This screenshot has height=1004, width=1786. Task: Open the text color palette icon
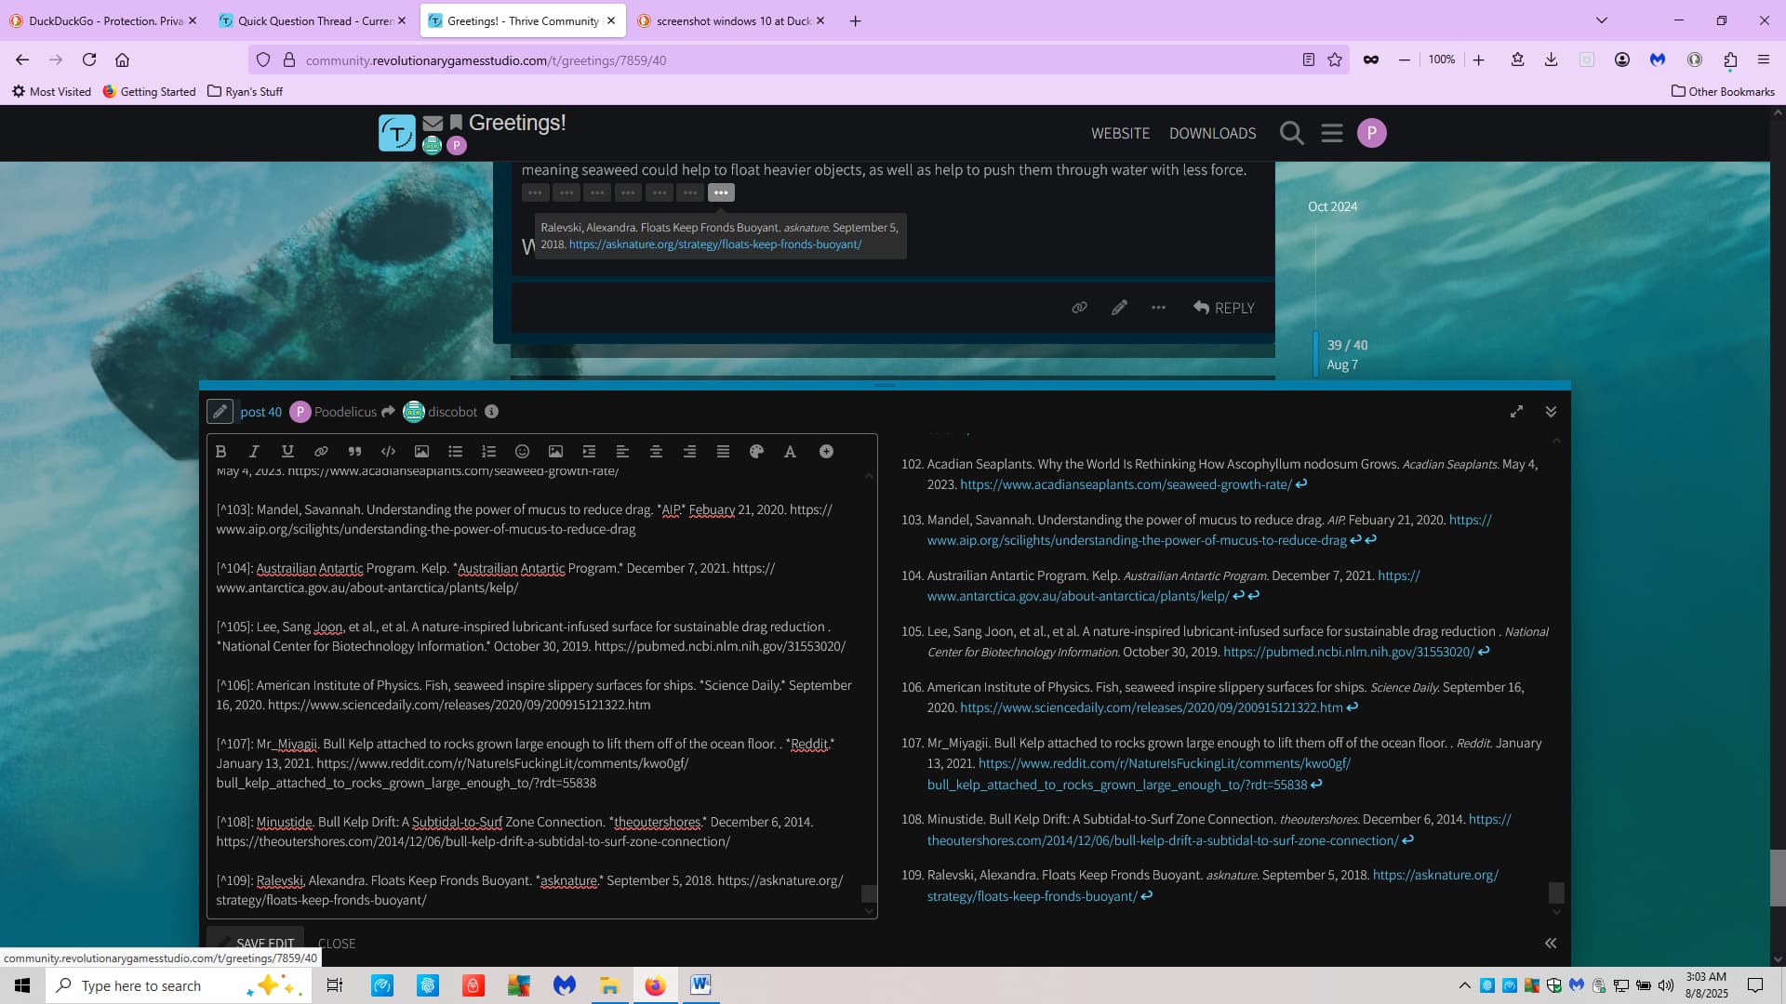[756, 452]
